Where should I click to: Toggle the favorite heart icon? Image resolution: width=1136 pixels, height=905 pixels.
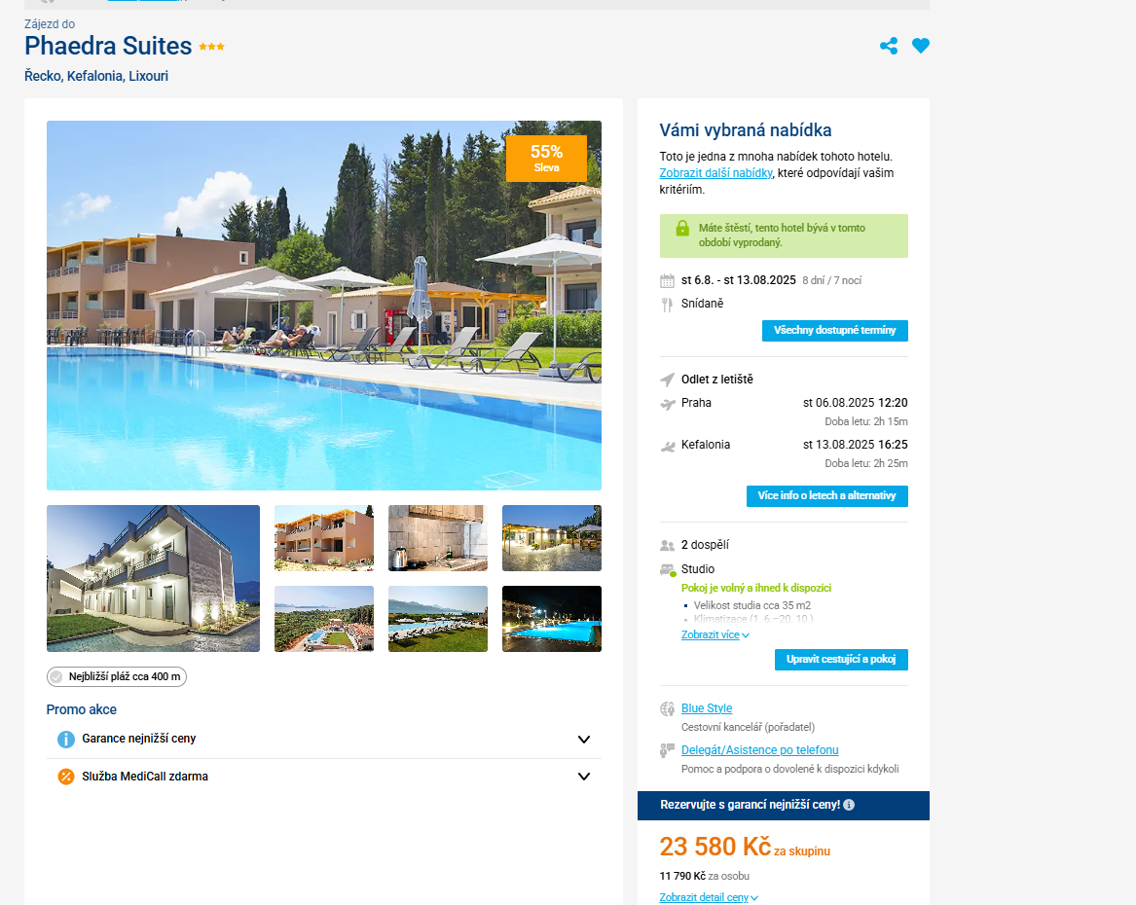pos(921,46)
